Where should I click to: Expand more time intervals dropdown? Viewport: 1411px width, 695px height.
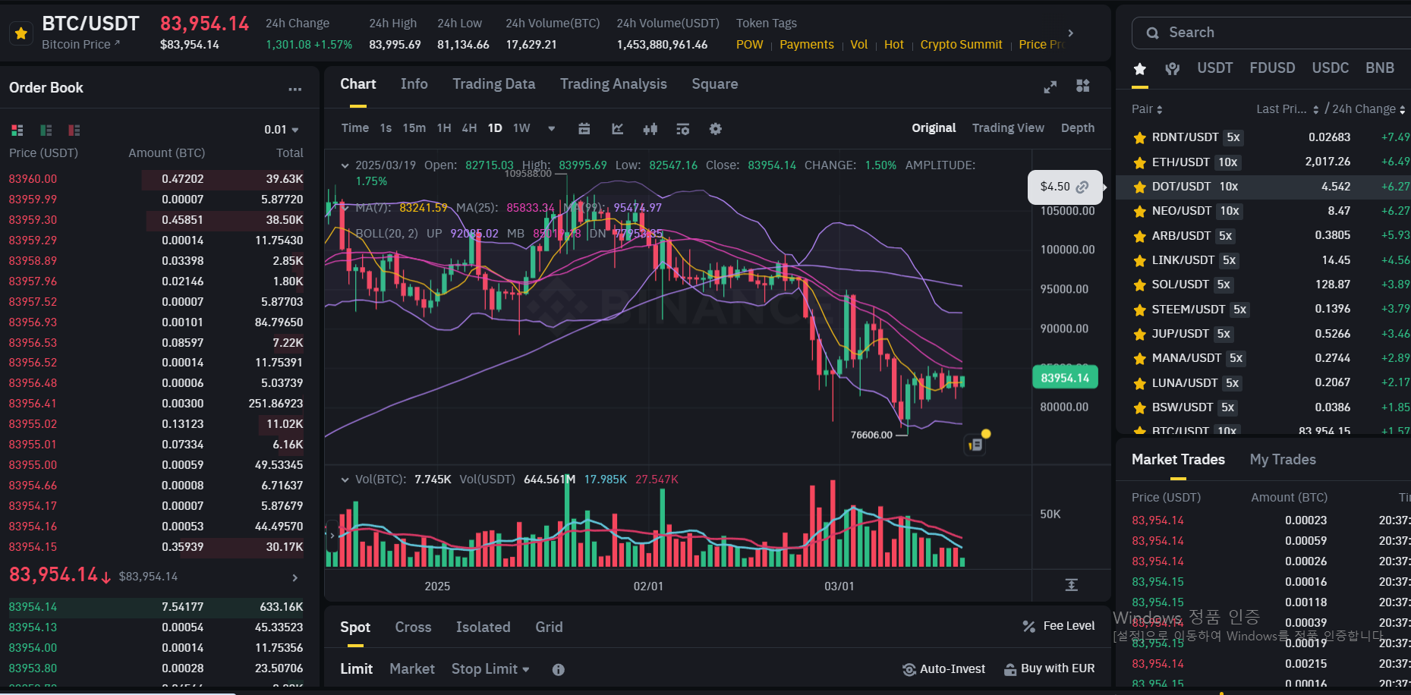(x=552, y=128)
